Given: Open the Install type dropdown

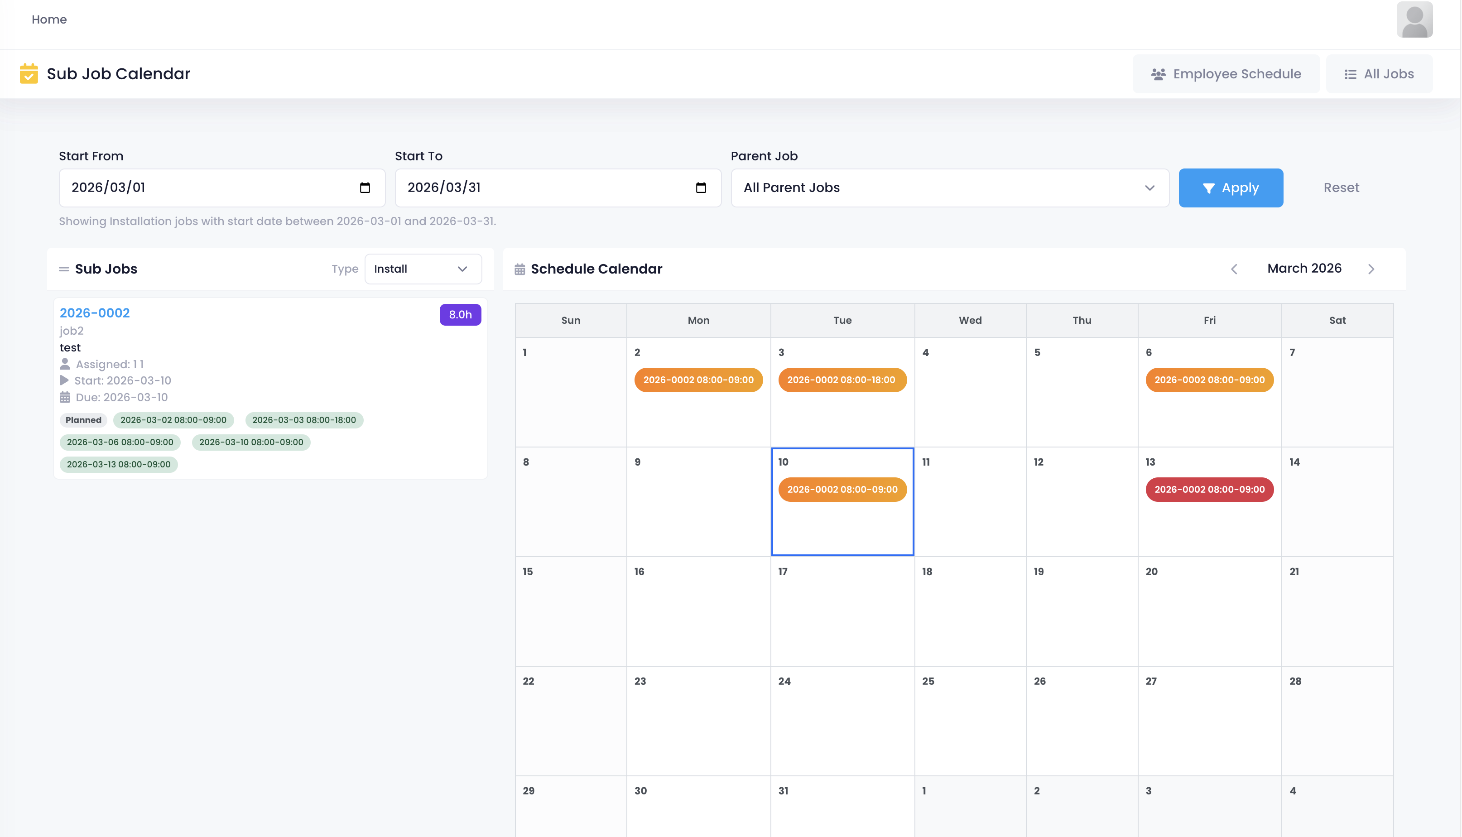Looking at the screenshot, I should 423,269.
